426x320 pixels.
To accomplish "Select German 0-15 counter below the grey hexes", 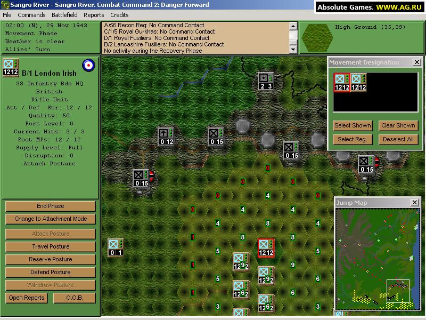I will tap(291, 151).
